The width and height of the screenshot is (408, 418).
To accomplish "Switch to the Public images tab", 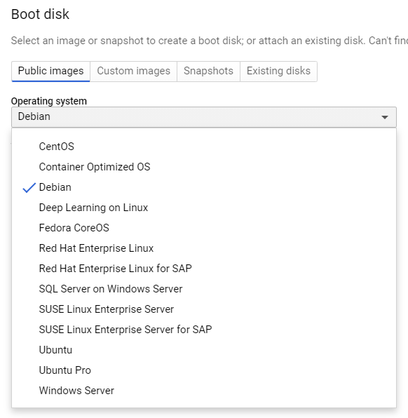I will click(x=50, y=71).
